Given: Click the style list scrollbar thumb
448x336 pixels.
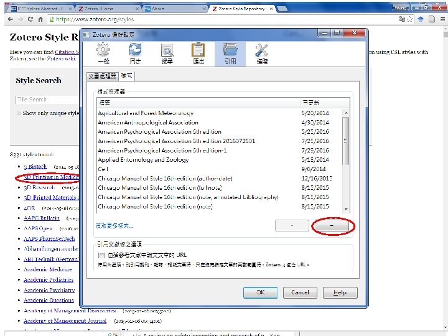Looking at the screenshot, I should pyautogui.click(x=345, y=141).
